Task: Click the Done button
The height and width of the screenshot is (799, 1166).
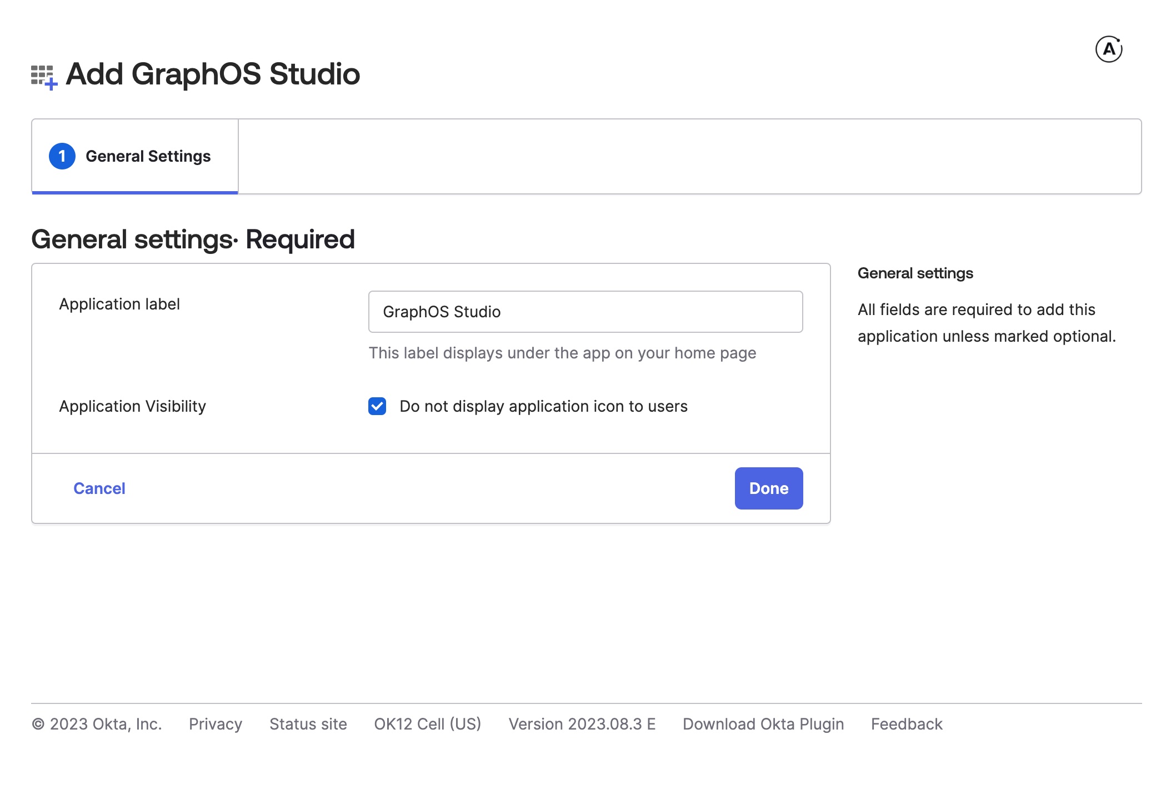Action: 768,488
